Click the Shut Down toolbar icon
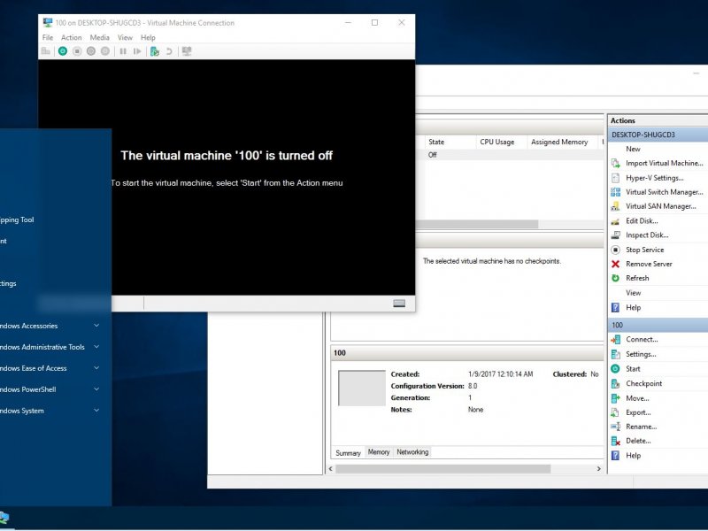The height and width of the screenshot is (531, 708). (x=91, y=51)
